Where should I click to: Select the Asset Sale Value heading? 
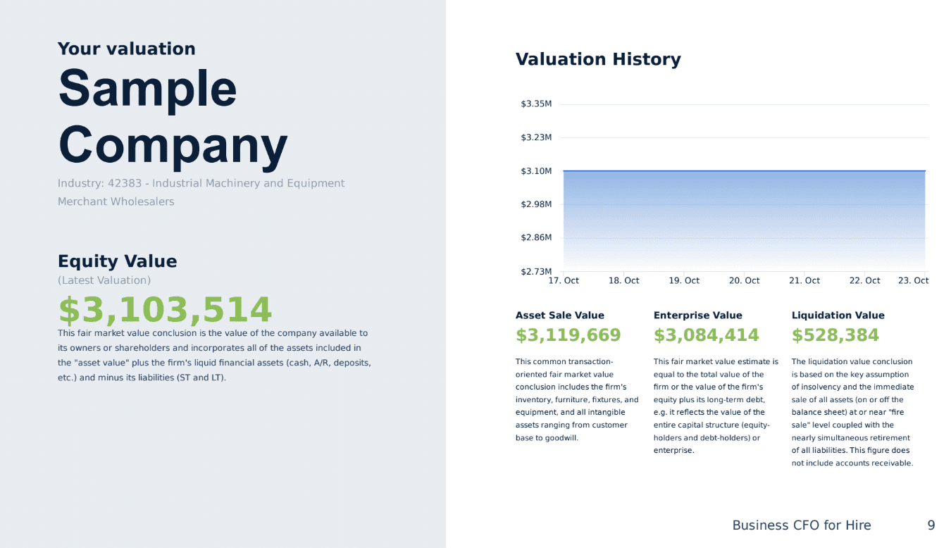pos(560,316)
